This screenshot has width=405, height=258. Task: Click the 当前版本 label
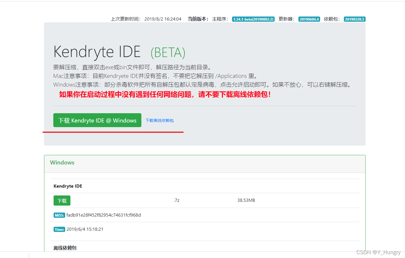point(198,19)
